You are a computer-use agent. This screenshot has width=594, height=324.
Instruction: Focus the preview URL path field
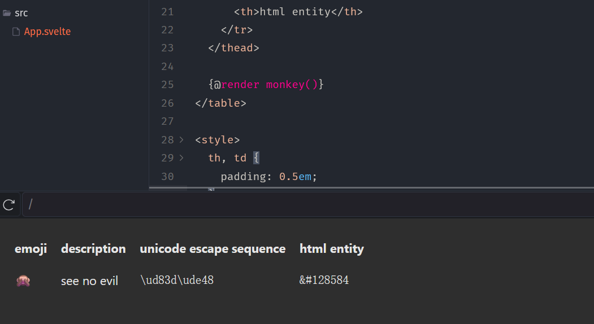pyautogui.click(x=305, y=204)
